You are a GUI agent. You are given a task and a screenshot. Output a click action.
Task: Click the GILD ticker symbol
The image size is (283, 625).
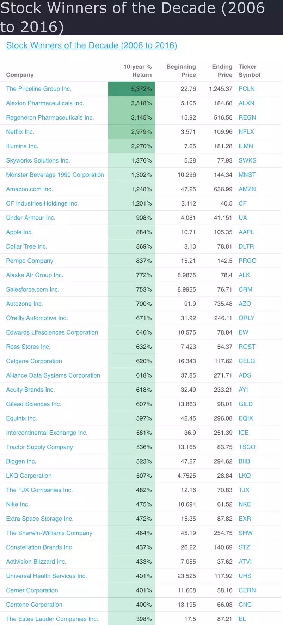coord(245,404)
